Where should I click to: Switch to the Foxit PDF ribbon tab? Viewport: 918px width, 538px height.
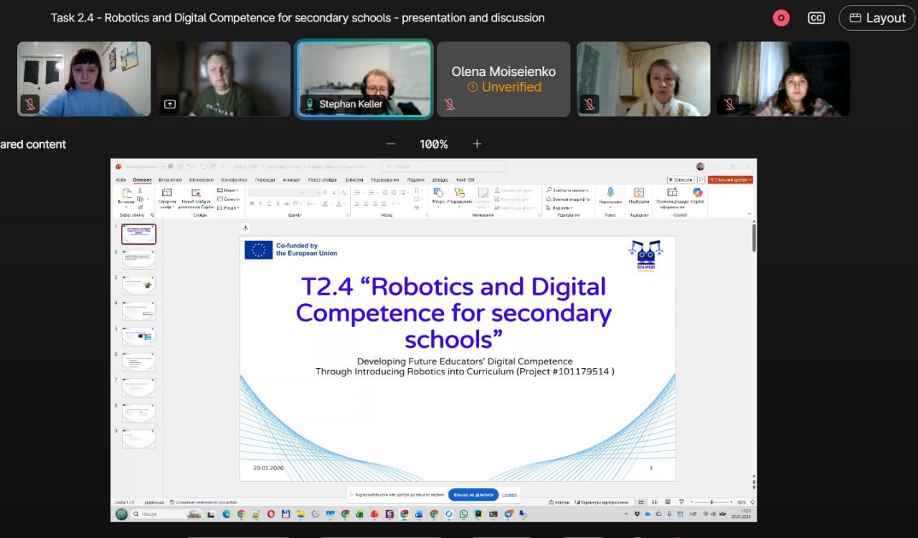[x=465, y=180]
